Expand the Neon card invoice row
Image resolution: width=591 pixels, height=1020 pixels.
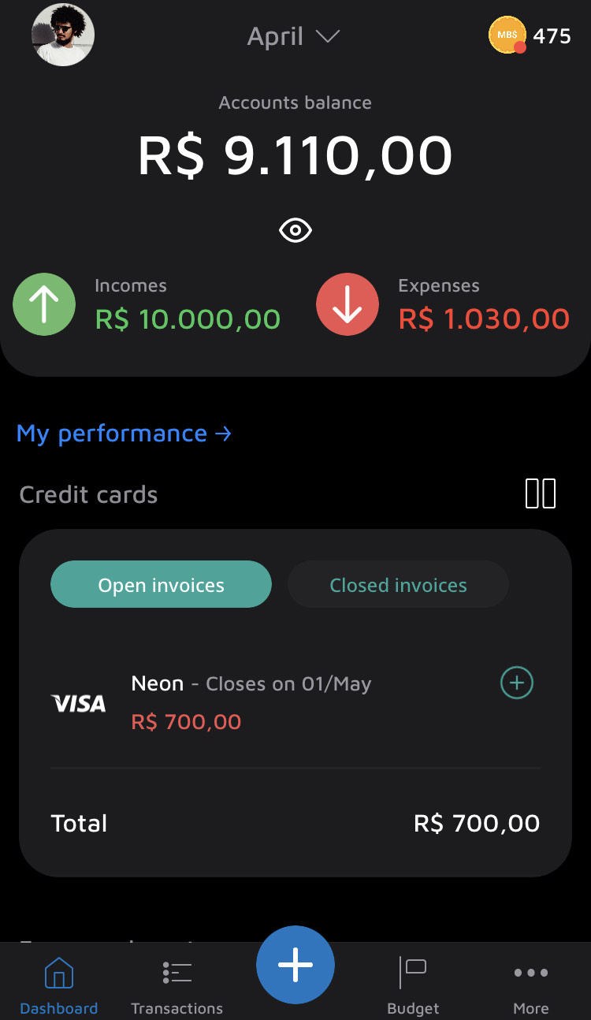[251, 702]
